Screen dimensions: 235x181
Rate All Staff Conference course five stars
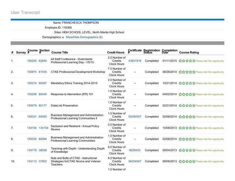point(194,61)
